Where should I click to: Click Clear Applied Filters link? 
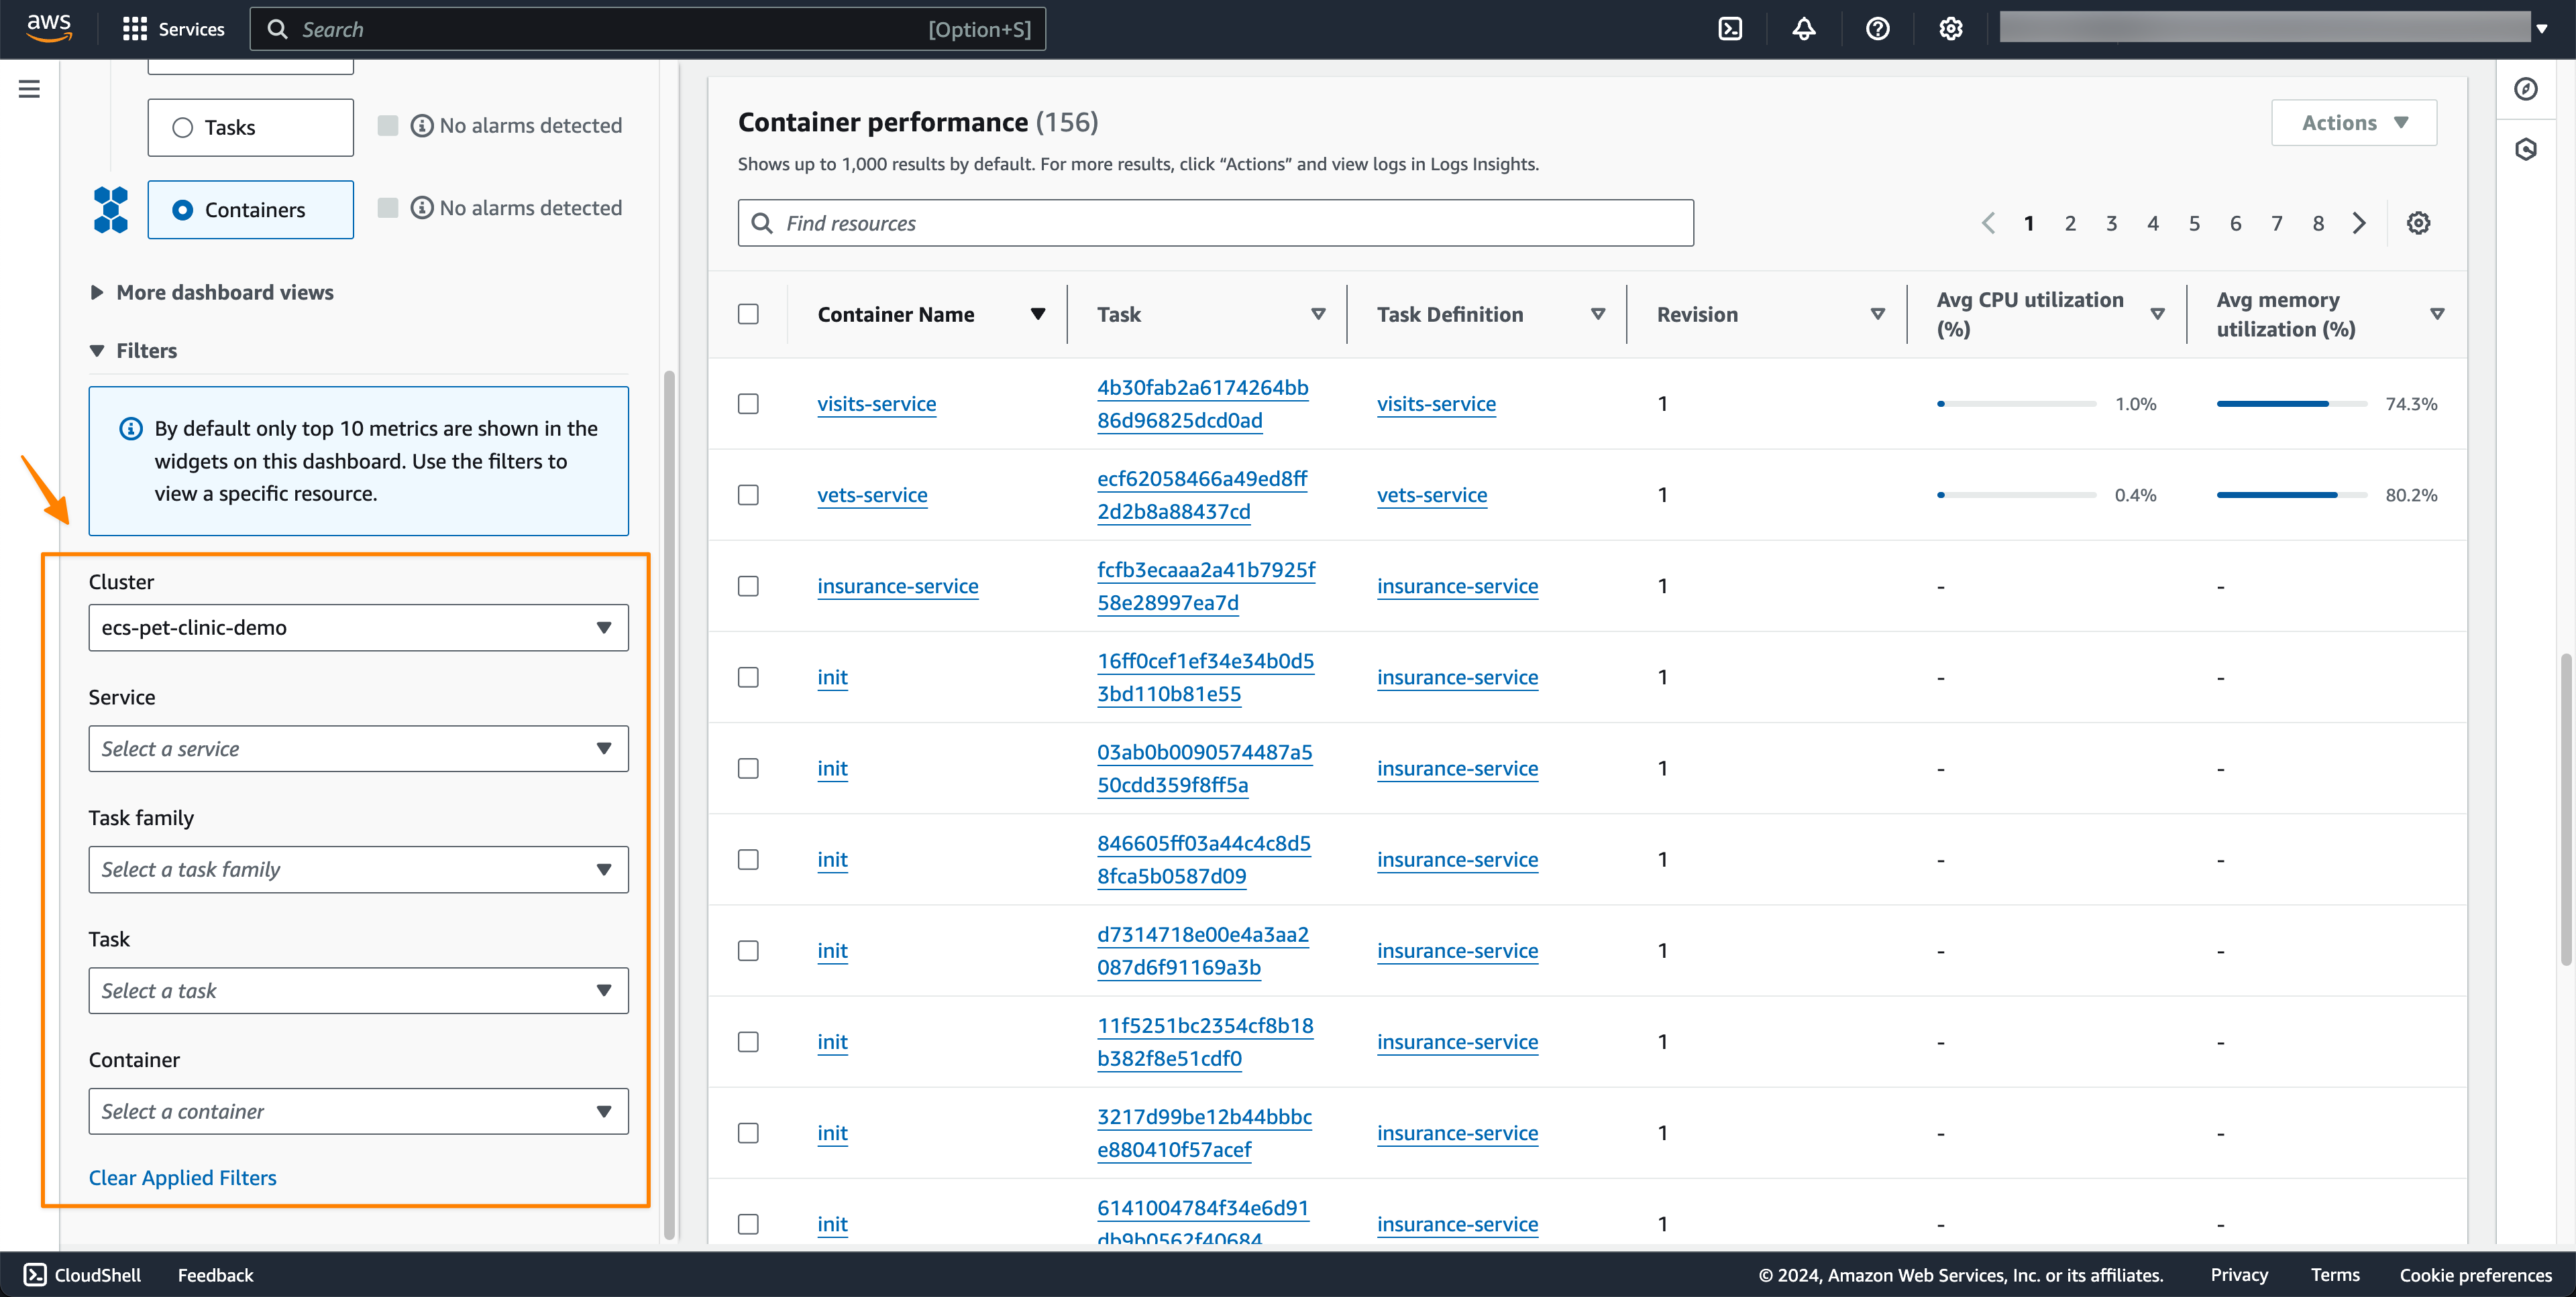183,1177
